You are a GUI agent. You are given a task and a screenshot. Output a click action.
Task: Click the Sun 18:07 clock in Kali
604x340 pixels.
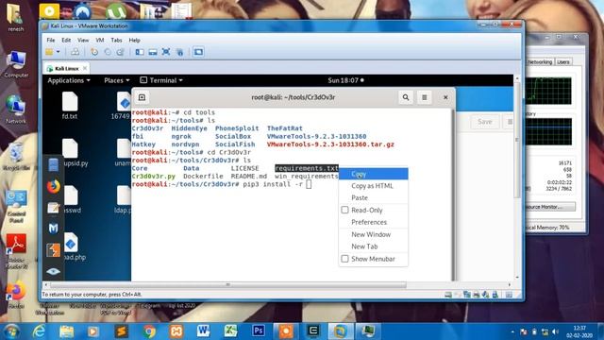click(345, 80)
